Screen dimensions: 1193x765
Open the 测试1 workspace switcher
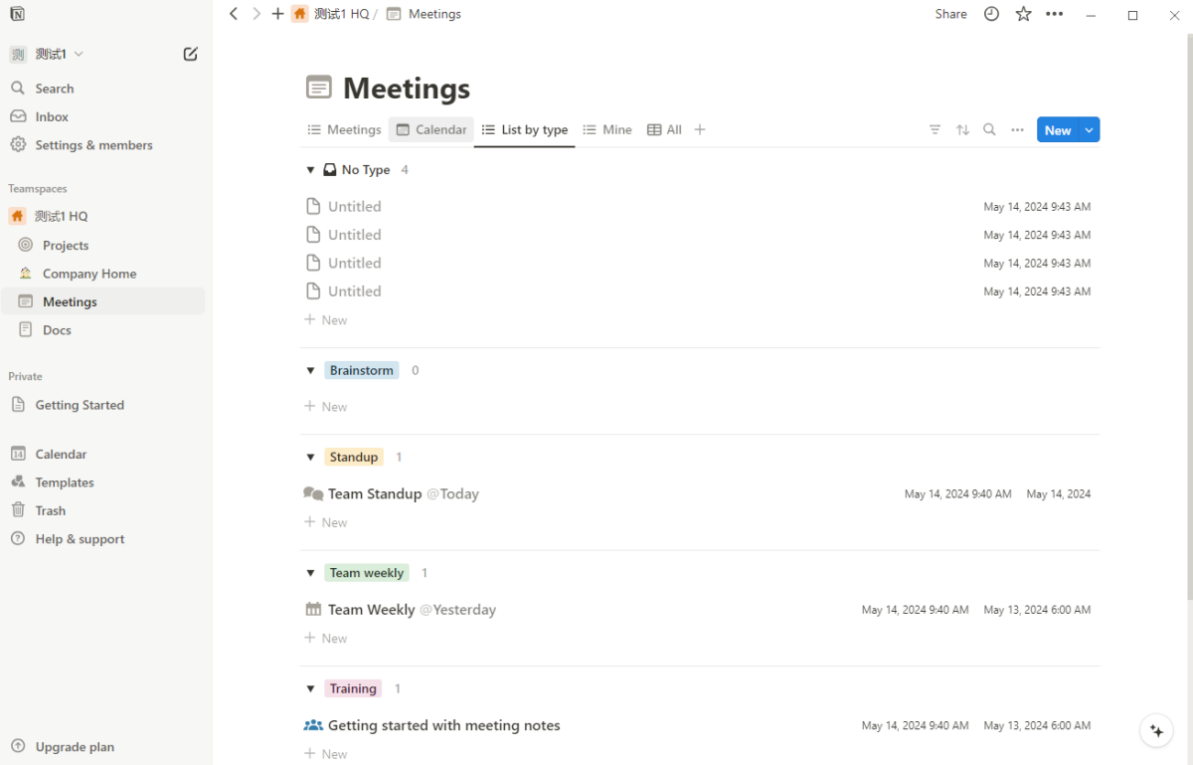48,54
